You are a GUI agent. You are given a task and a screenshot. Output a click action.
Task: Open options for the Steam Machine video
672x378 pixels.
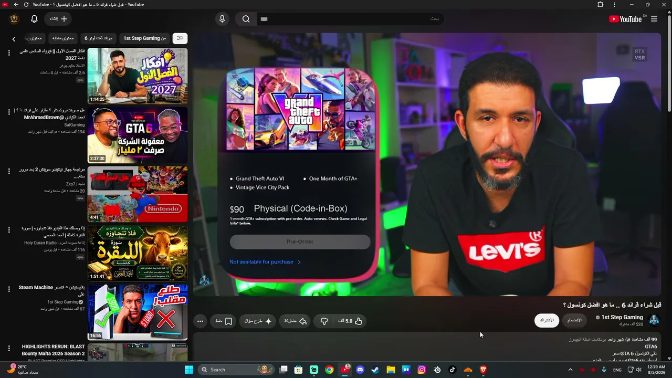(9, 289)
